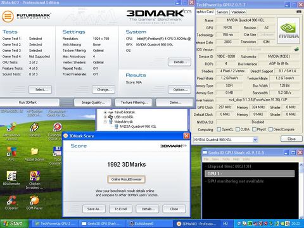Open the Help menu in GPU Shark
The image size is (304, 228).
coord(236,159)
